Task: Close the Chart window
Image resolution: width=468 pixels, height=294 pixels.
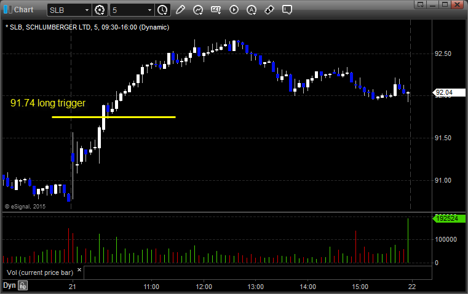Action: point(457,4)
